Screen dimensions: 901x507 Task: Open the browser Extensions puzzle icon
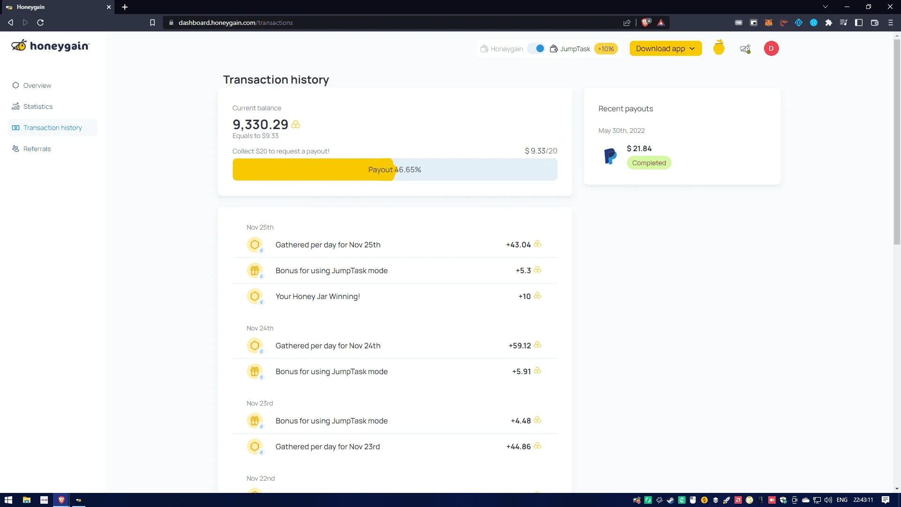pyautogui.click(x=829, y=23)
